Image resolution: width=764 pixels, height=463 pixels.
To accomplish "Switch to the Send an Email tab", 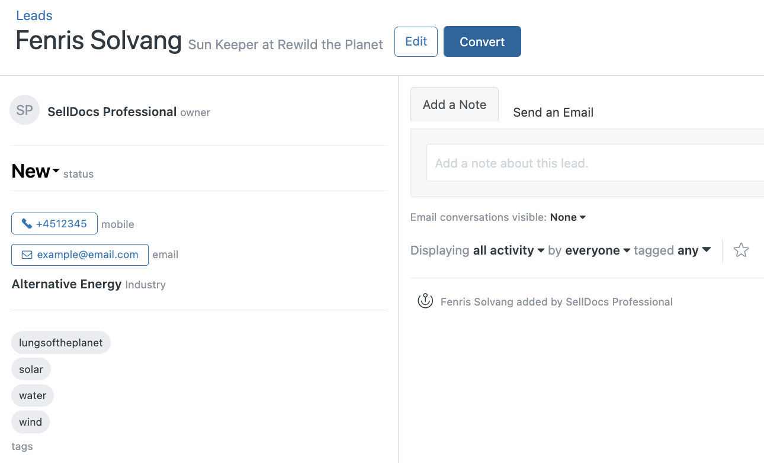I will [553, 112].
